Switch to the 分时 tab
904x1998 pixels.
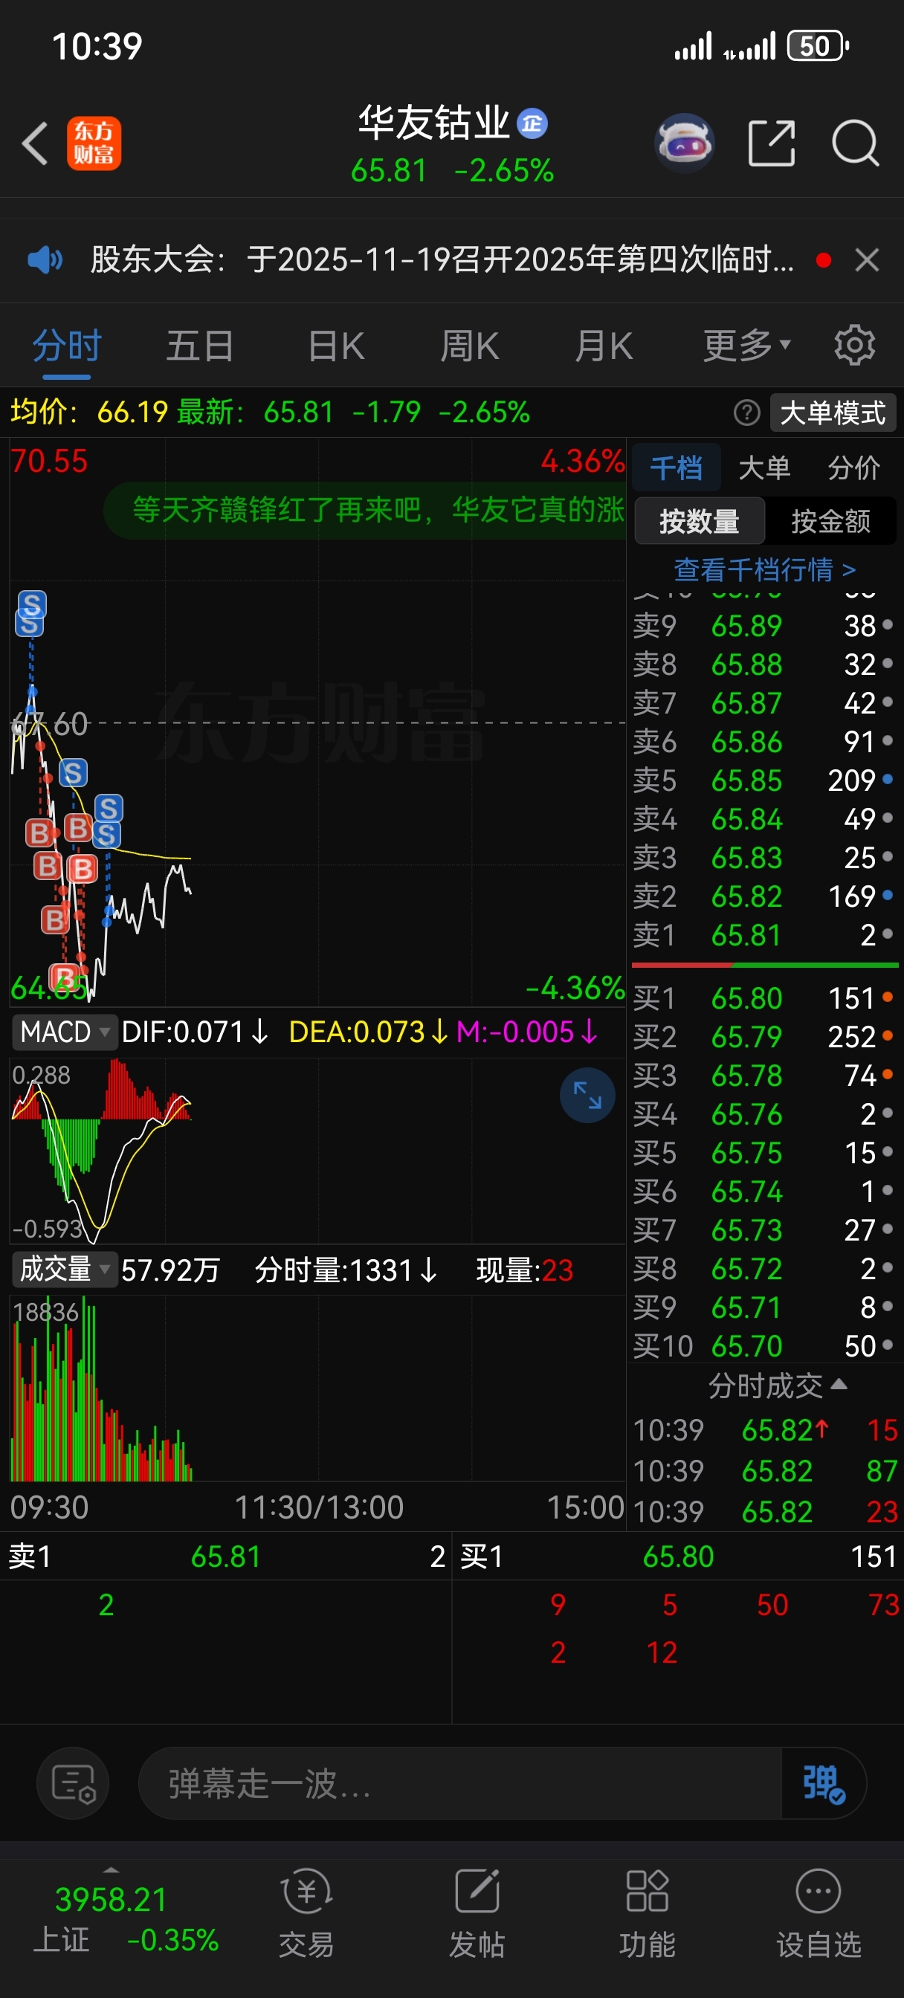pos(67,346)
